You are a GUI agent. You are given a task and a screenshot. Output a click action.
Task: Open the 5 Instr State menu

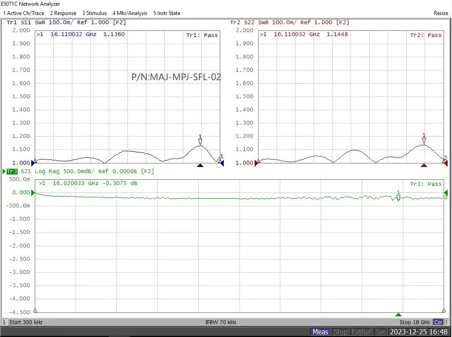click(x=167, y=13)
